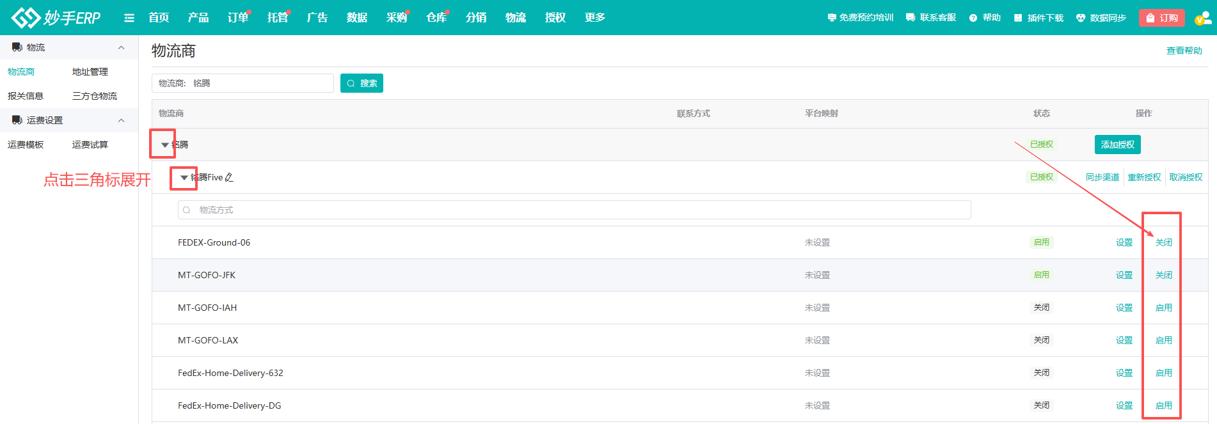
Task: Open the 订单 top menu
Action: pyautogui.click(x=237, y=18)
